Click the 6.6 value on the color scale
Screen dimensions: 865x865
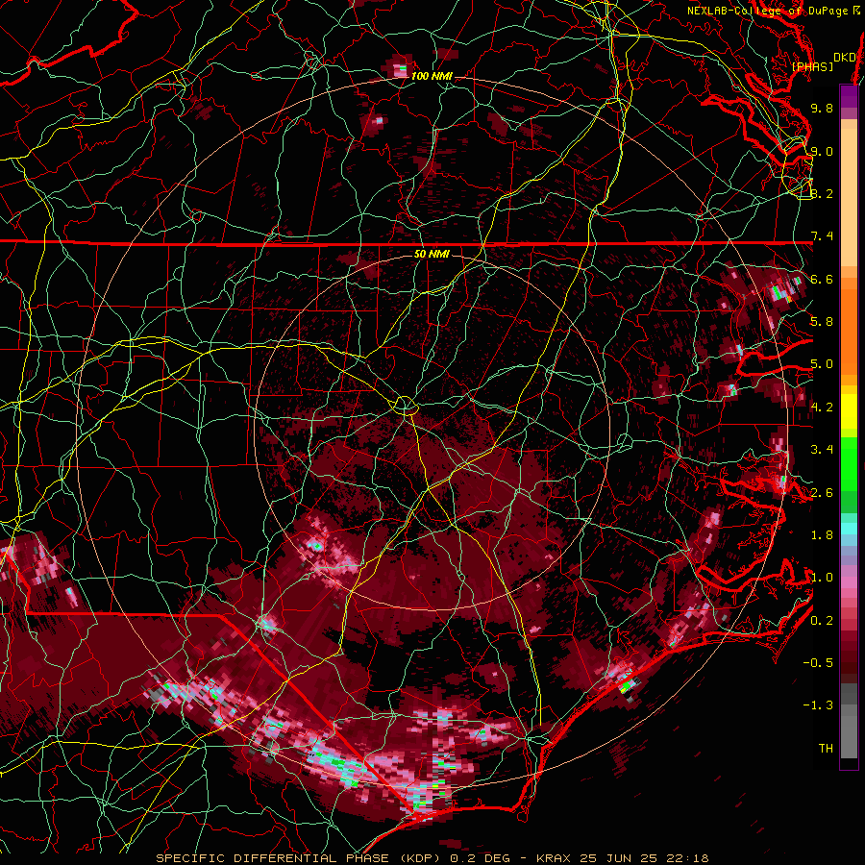pyautogui.click(x=822, y=279)
